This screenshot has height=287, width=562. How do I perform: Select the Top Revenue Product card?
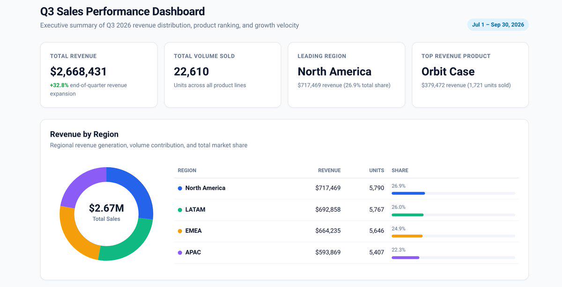(x=470, y=75)
